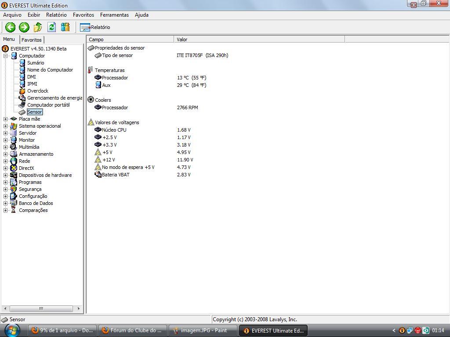Click the tree panel scroll right arrow

click(x=78, y=308)
